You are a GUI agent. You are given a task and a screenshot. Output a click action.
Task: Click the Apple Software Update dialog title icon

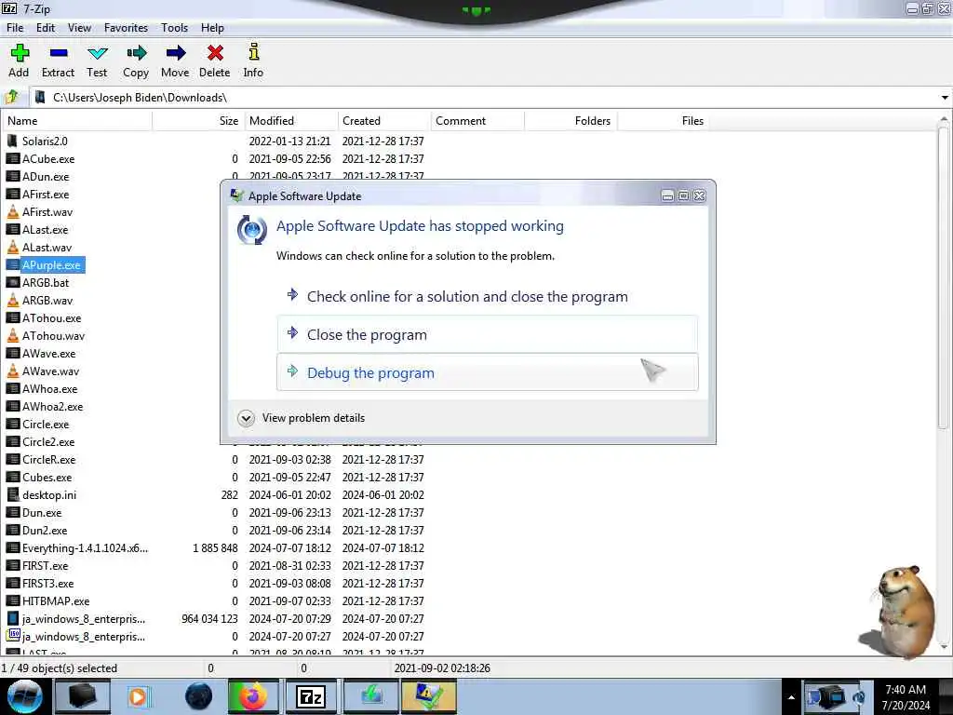coord(237,196)
